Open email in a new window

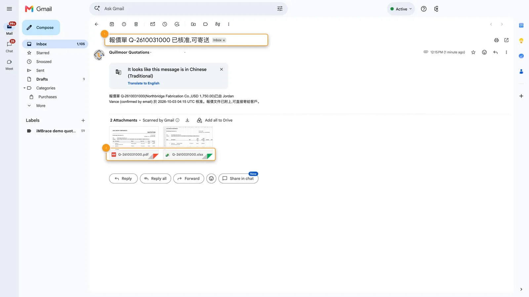pos(506,40)
